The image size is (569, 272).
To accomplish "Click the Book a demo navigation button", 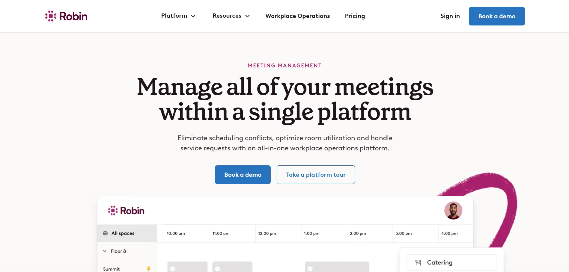I will point(496,16).
